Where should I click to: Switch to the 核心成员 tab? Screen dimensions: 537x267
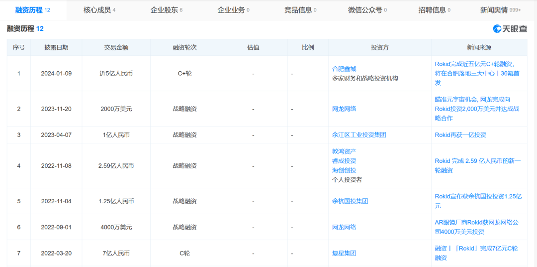(99, 10)
